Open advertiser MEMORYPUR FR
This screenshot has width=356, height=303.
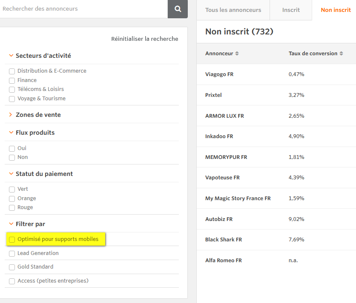coord(226,157)
